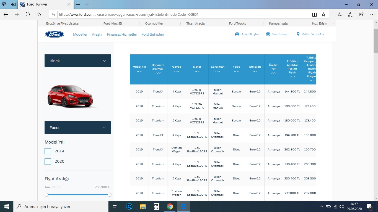Open browser settings and more menu
The width and height of the screenshot is (378, 212).
click(x=372, y=14)
